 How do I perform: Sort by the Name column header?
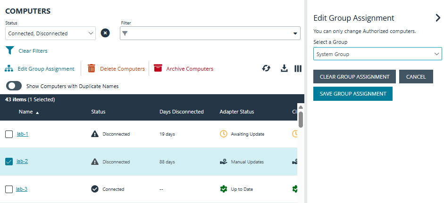click(x=26, y=112)
